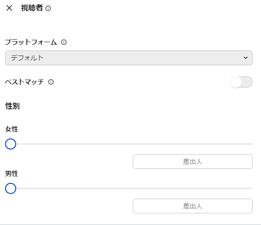
Task: Click the info icon beside プラットフォーム
Action: [64, 42]
